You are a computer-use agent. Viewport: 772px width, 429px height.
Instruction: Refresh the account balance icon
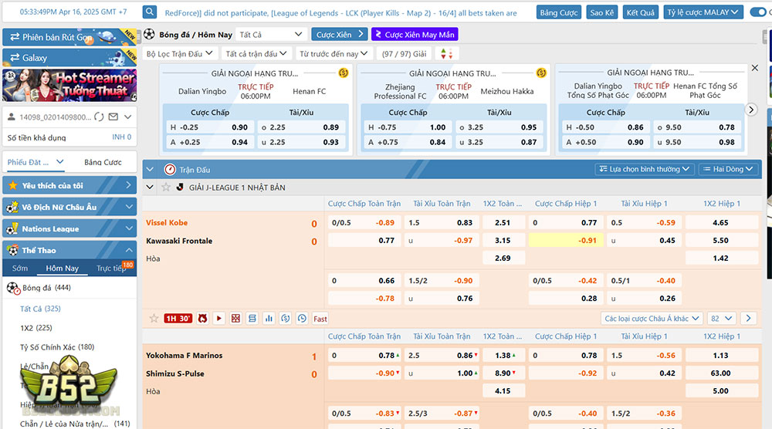click(99, 117)
